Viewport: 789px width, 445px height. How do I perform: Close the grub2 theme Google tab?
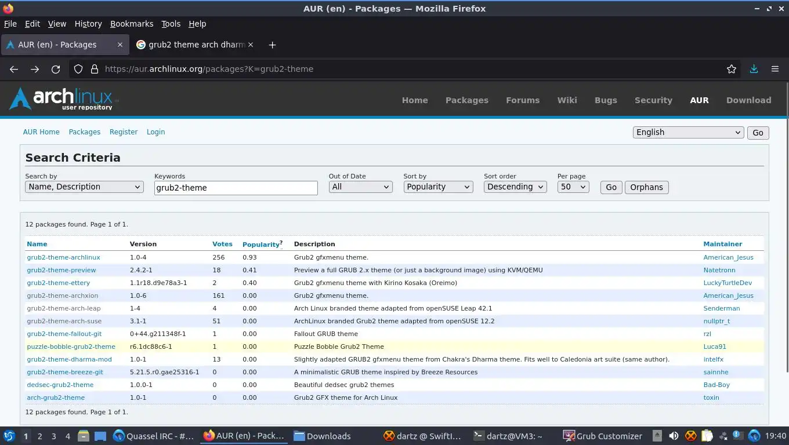tap(251, 45)
